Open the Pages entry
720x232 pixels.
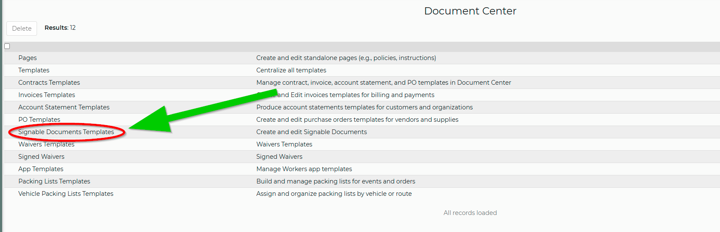(28, 58)
